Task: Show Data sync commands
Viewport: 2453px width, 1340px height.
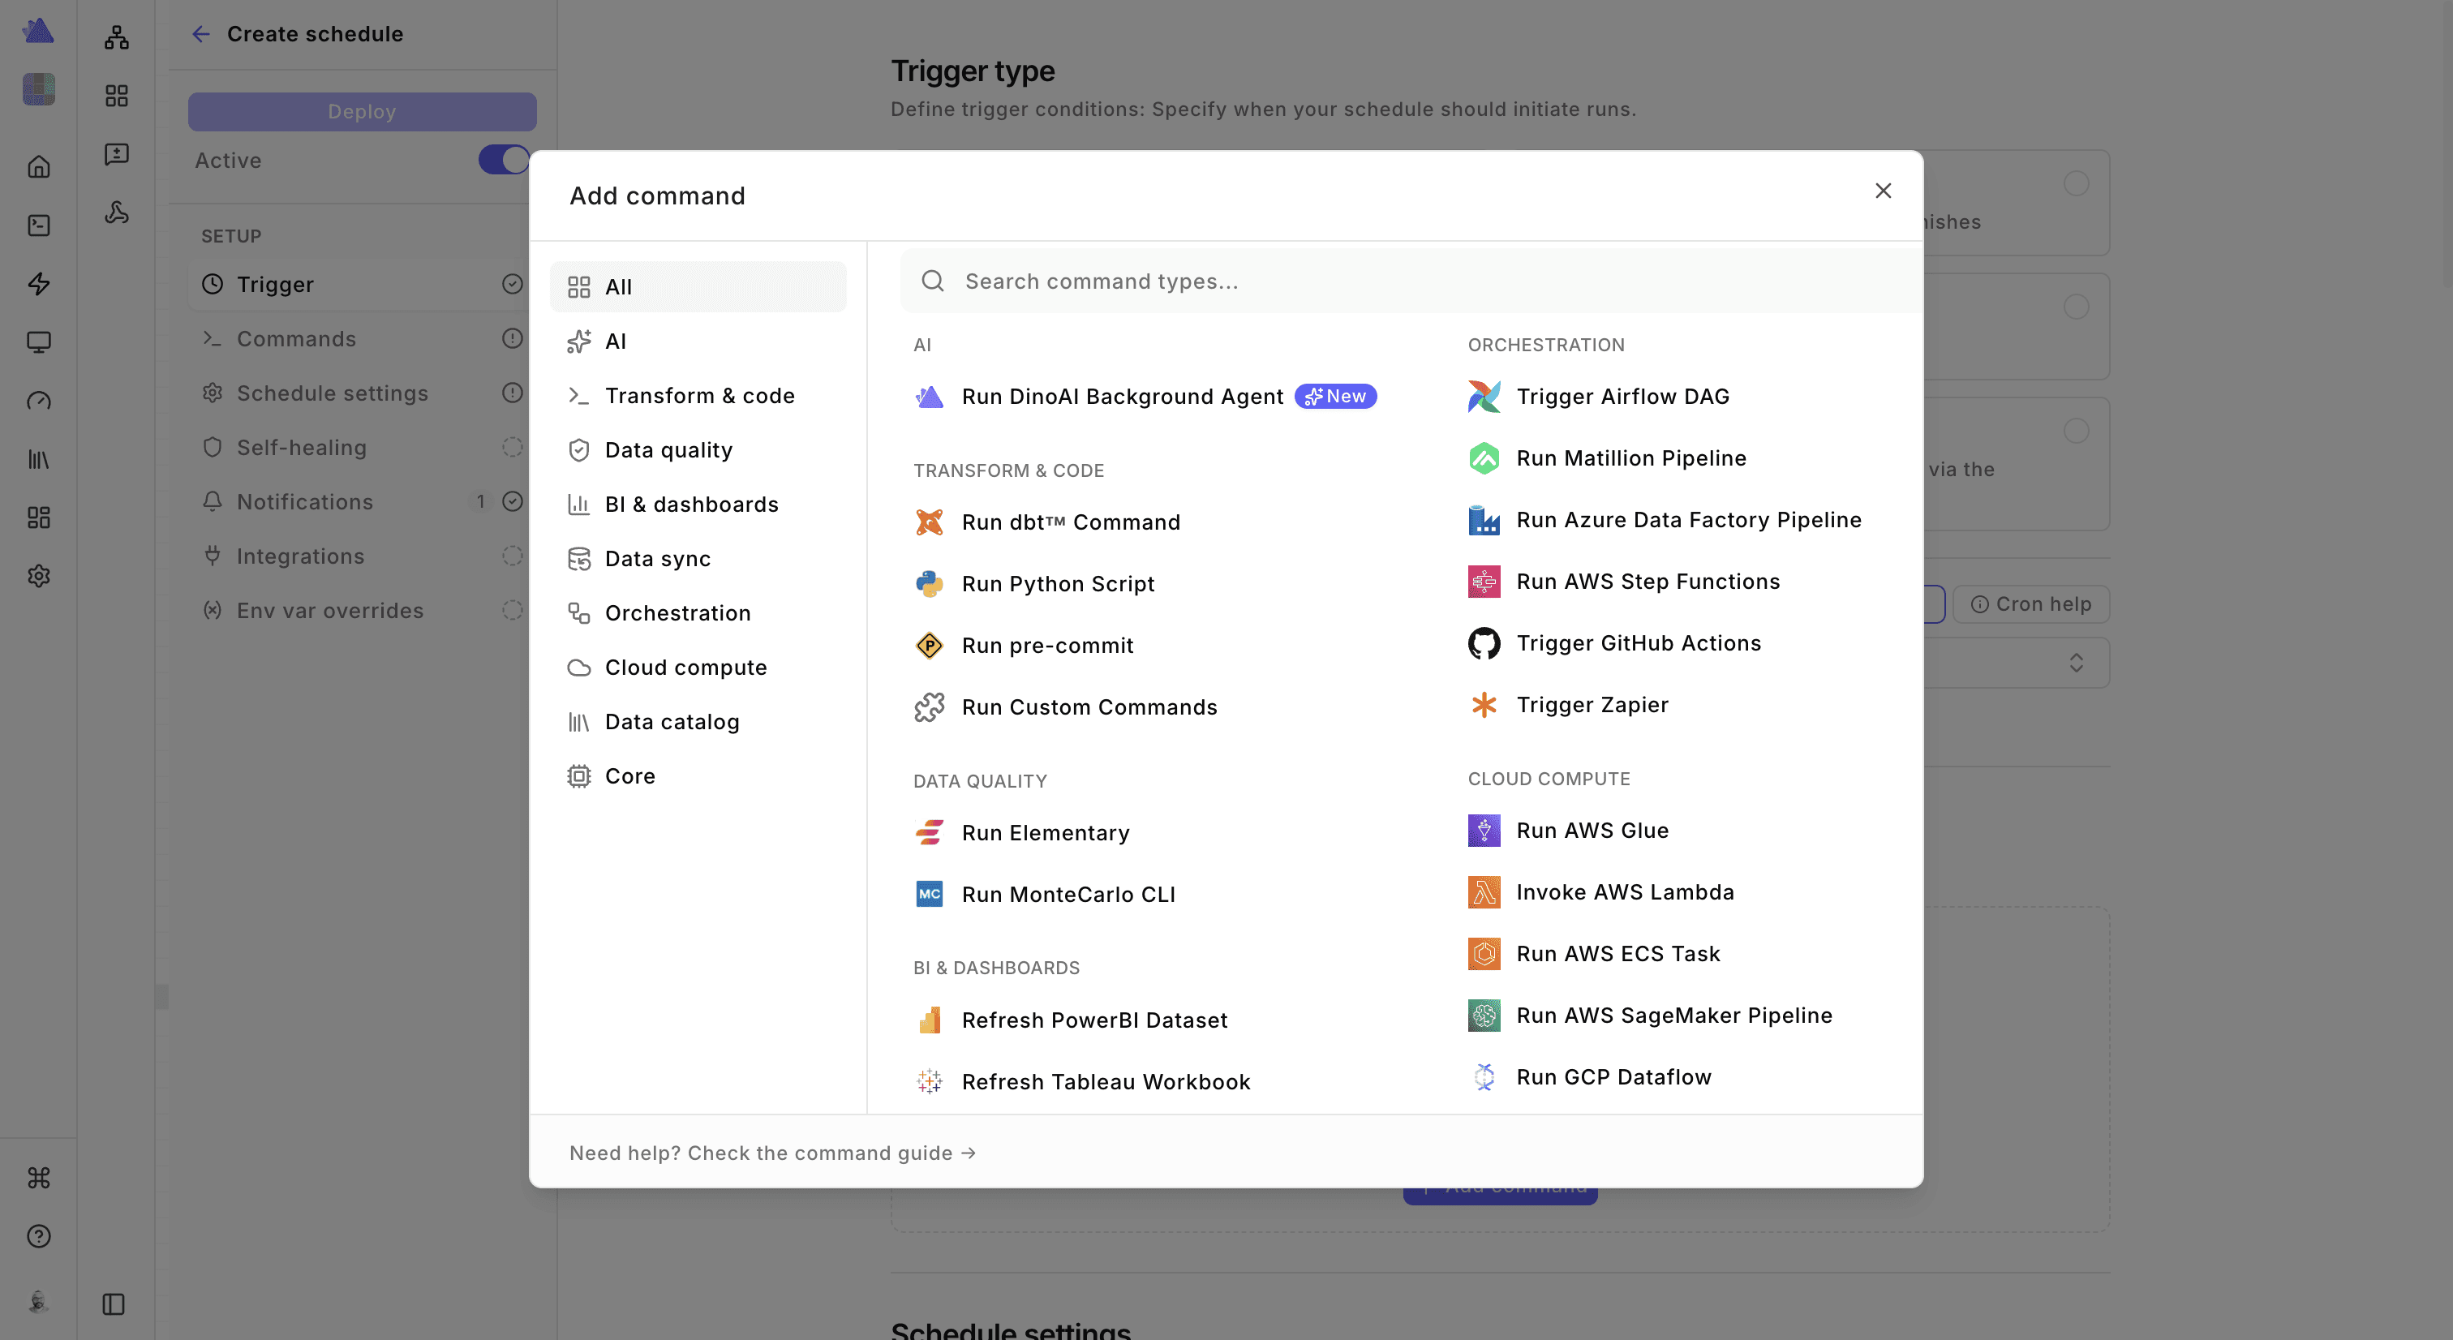Action: point(698,559)
